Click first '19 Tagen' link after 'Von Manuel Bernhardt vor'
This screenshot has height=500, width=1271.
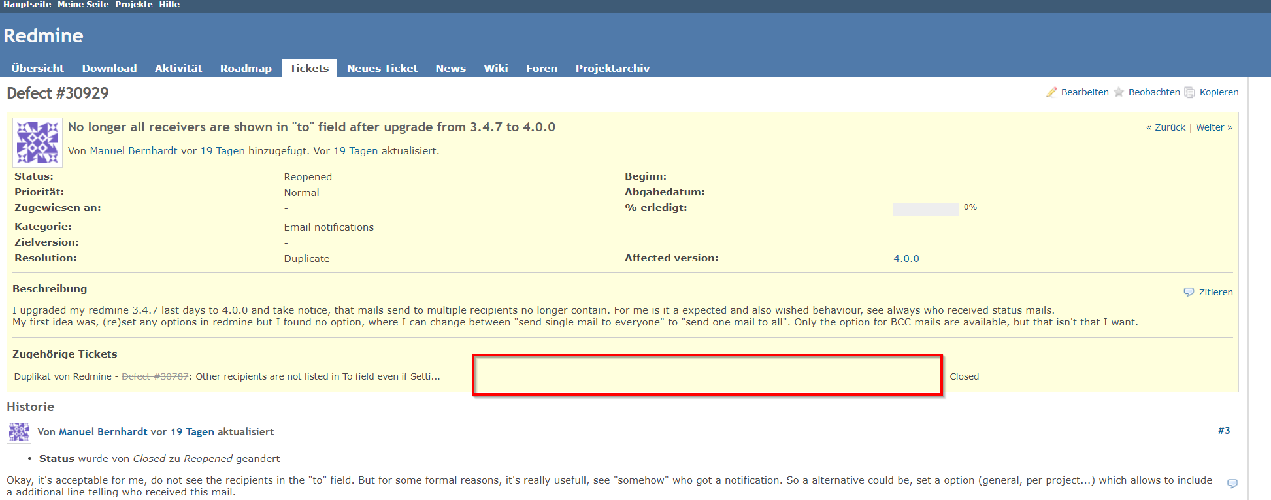(222, 151)
